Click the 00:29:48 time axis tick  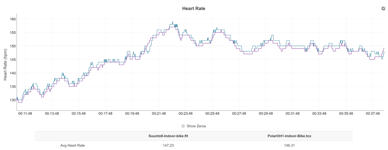coord(266,113)
